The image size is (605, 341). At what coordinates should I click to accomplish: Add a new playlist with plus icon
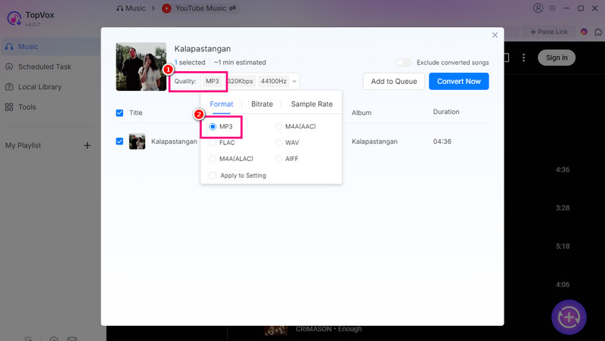click(x=88, y=145)
